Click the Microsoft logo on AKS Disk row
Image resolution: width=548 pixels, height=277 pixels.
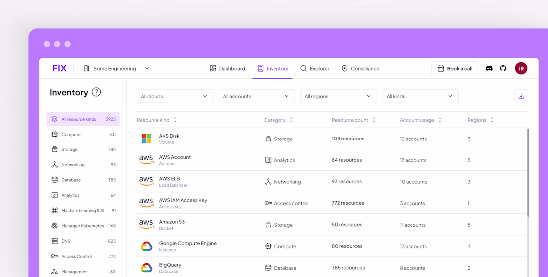[147, 138]
